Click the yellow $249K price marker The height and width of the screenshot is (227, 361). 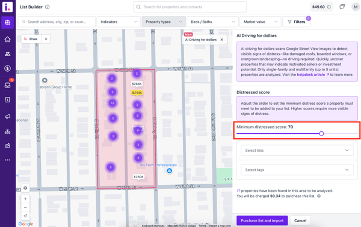pyautogui.click(x=137, y=93)
